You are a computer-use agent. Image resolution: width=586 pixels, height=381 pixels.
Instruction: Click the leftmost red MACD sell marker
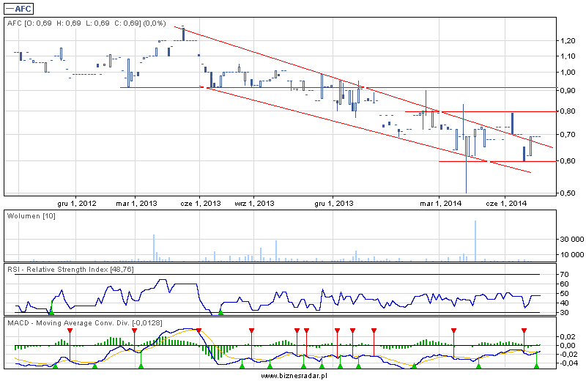tap(70, 331)
